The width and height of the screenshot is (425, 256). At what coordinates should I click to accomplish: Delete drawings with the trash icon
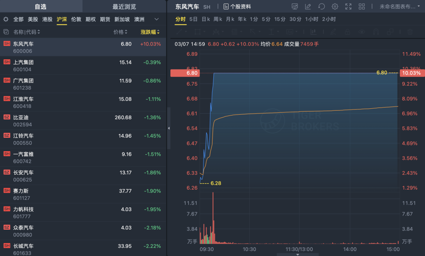coord(410,32)
